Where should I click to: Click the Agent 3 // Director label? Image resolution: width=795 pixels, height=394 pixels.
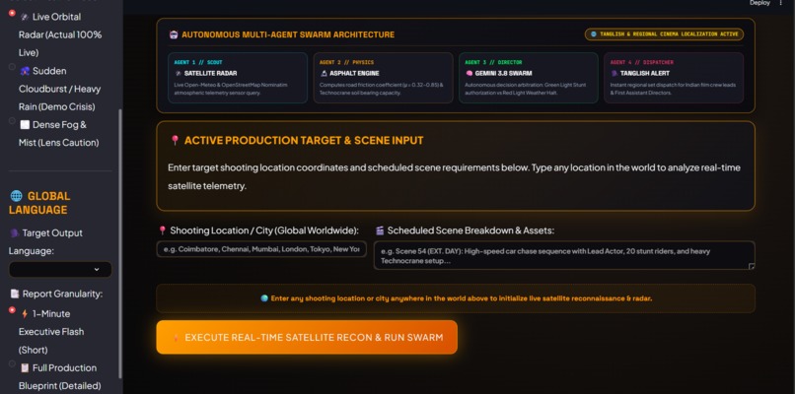pyautogui.click(x=493, y=62)
